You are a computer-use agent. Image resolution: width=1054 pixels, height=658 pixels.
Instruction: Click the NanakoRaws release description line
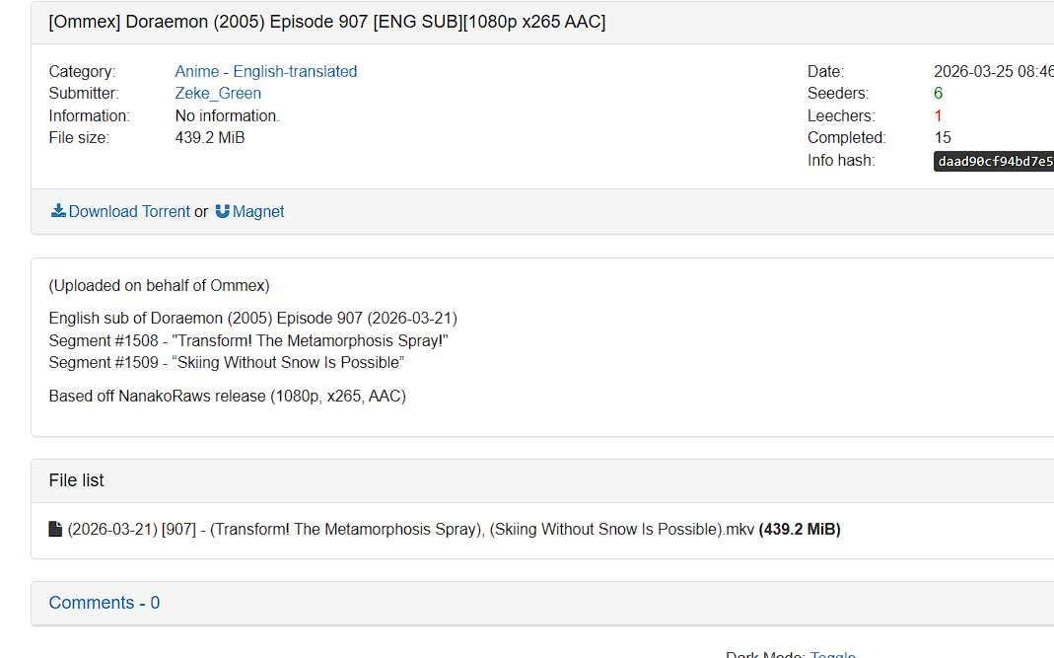pyautogui.click(x=227, y=397)
